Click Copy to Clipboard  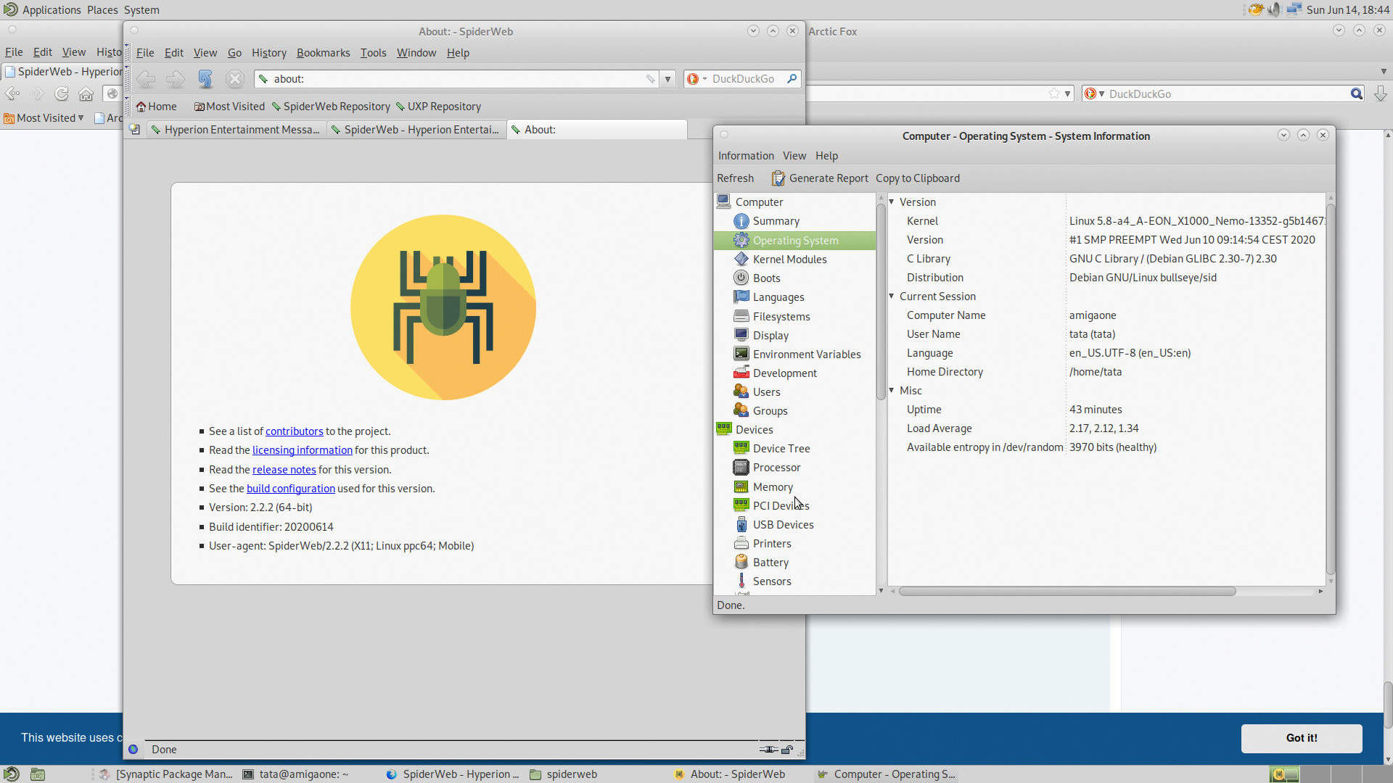coord(917,178)
